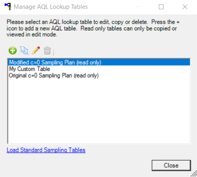Viewport: 197px width, 177px height.
Task: Close dialog with title bar X
Action: coord(185,7)
